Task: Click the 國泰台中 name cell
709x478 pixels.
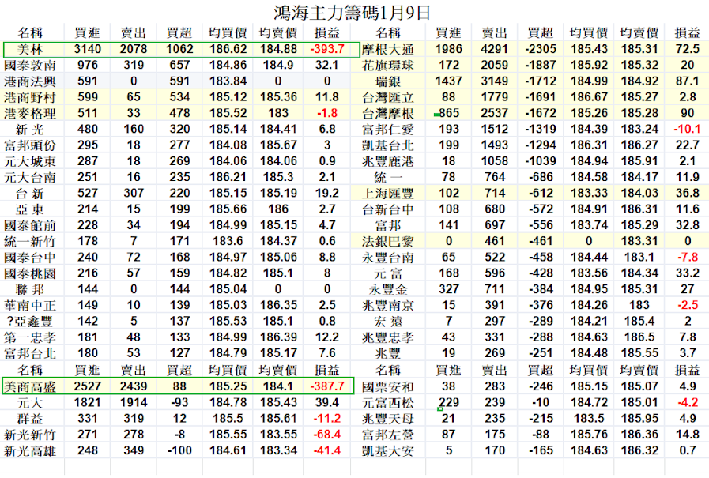Action: [30, 258]
